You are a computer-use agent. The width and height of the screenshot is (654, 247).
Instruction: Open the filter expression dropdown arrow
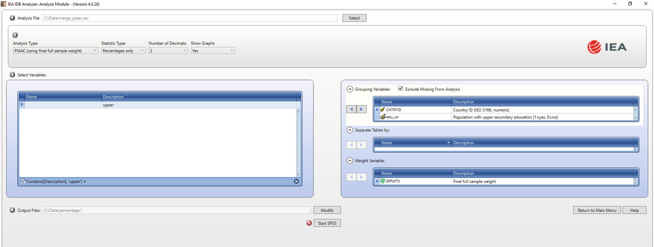(x=85, y=182)
